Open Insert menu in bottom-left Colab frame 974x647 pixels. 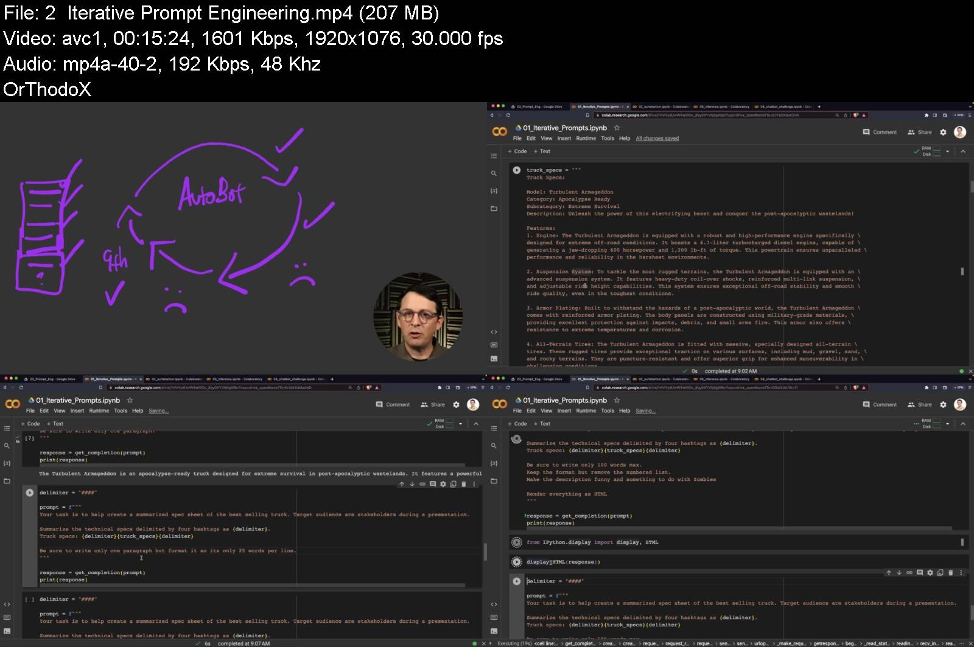coord(77,411)
